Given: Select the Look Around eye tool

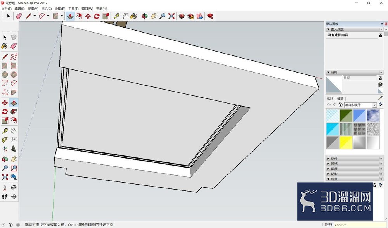Looking at the screenshot, I should pos(14,187).
